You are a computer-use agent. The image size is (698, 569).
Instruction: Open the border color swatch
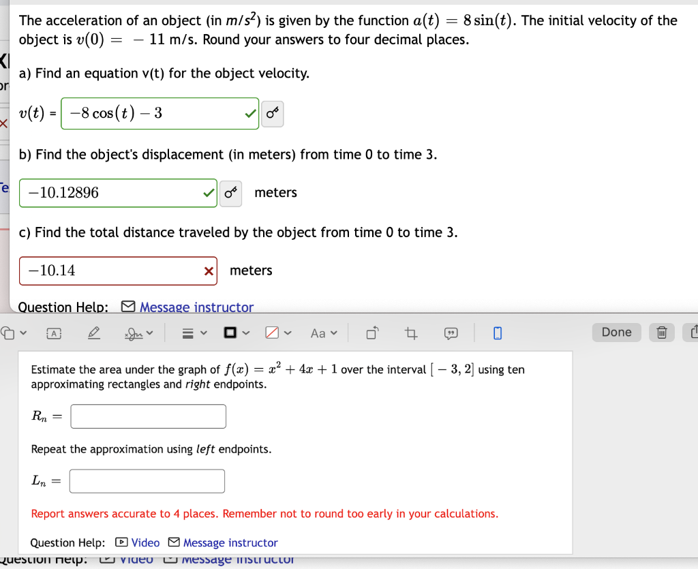[x=230, y=333]
